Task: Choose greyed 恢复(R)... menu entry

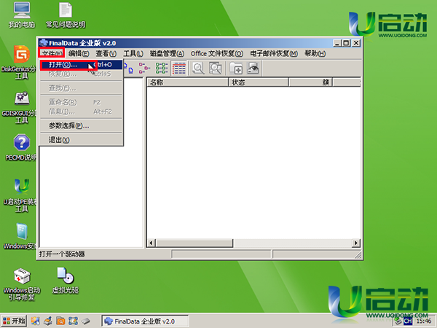Action: tap(82, 74)
